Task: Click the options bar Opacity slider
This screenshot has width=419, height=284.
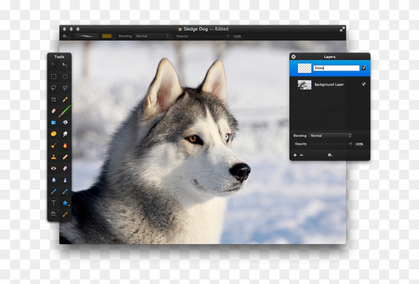Action: tap(210, 36)
